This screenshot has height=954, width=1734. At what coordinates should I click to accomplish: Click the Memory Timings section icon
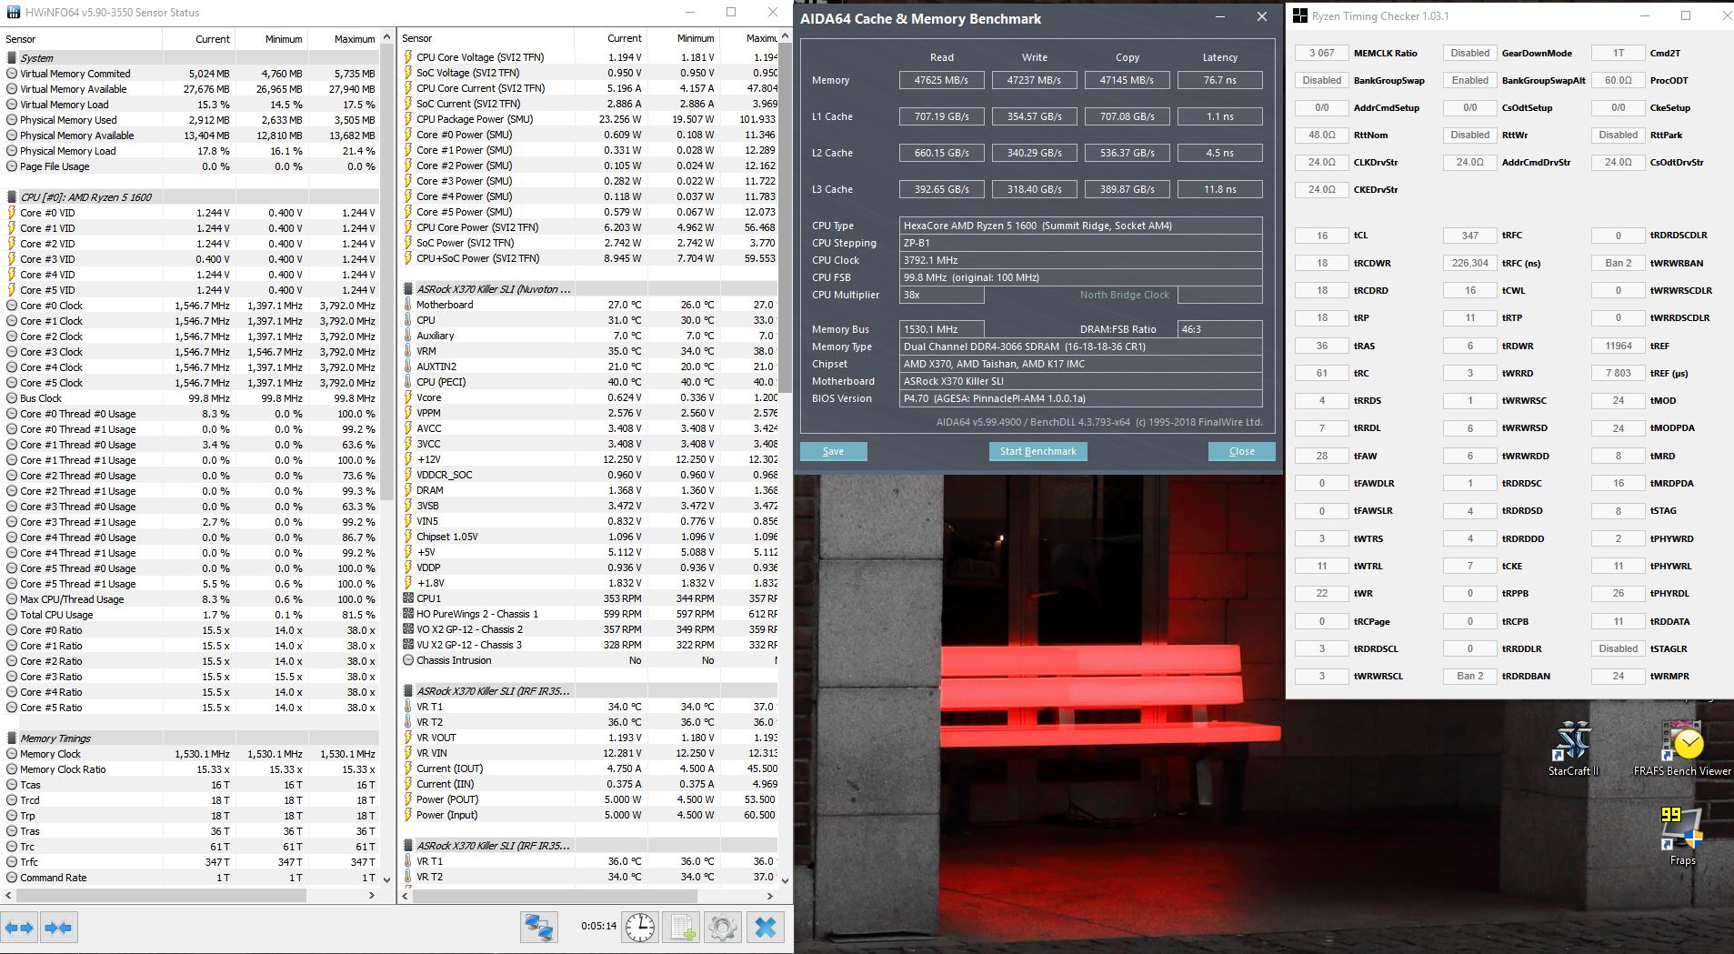(x=12, y=738)
